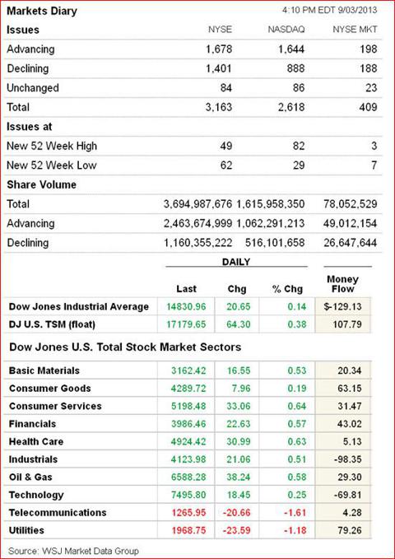Click the Consumer Goods sector label
This screenshot has height=559, width=395.
click(x=50, y=389)
